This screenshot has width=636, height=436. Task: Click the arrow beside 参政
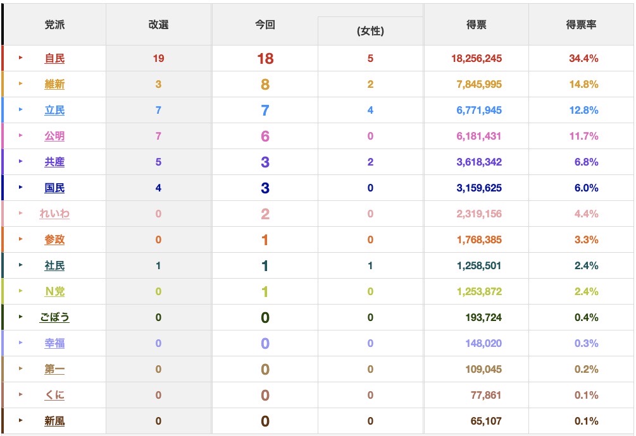21,239
